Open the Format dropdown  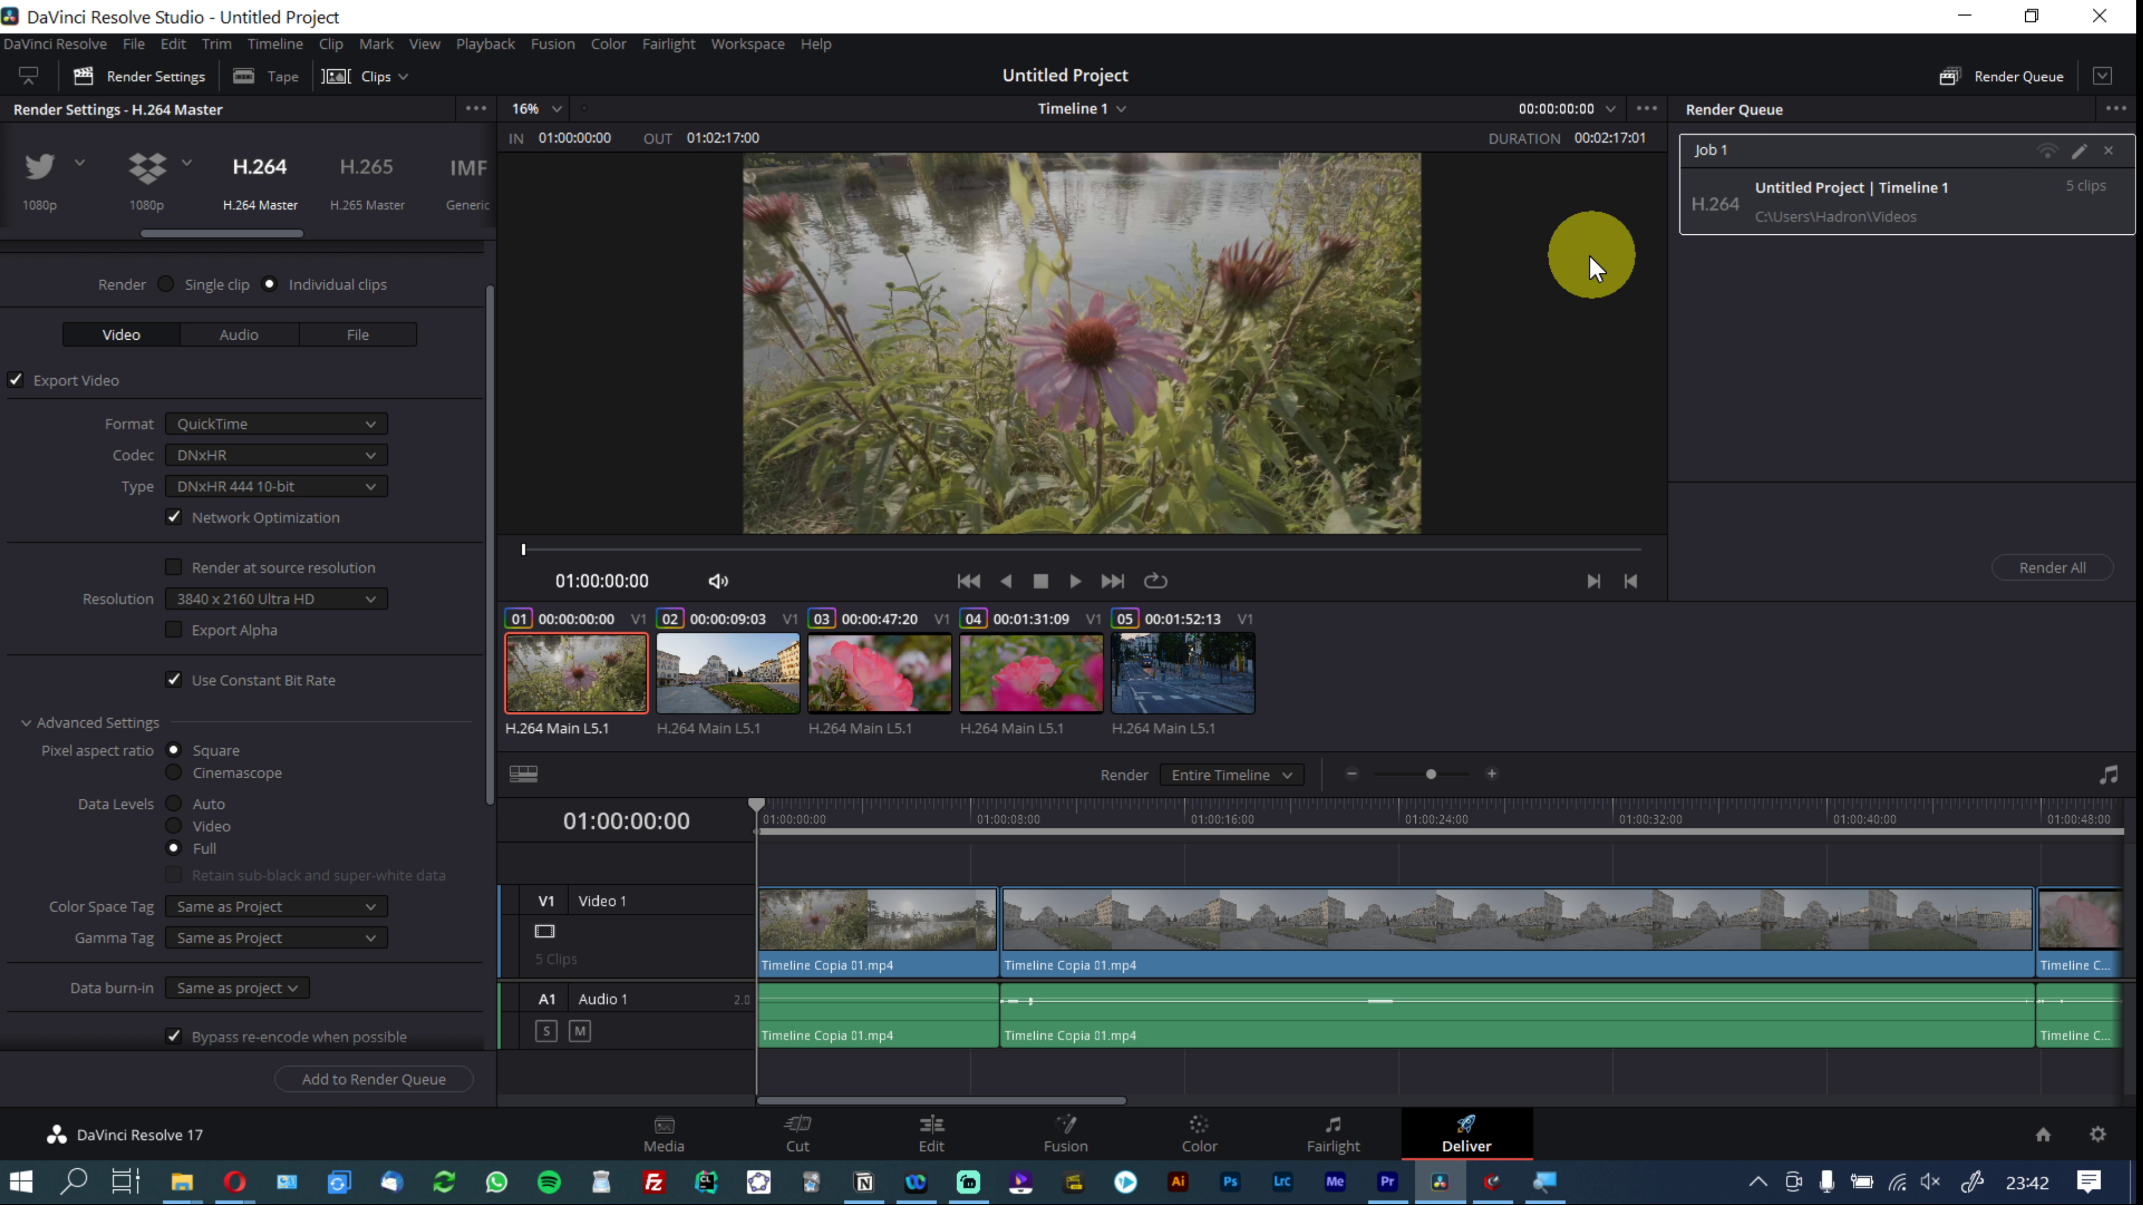click(x=276, y=424)
